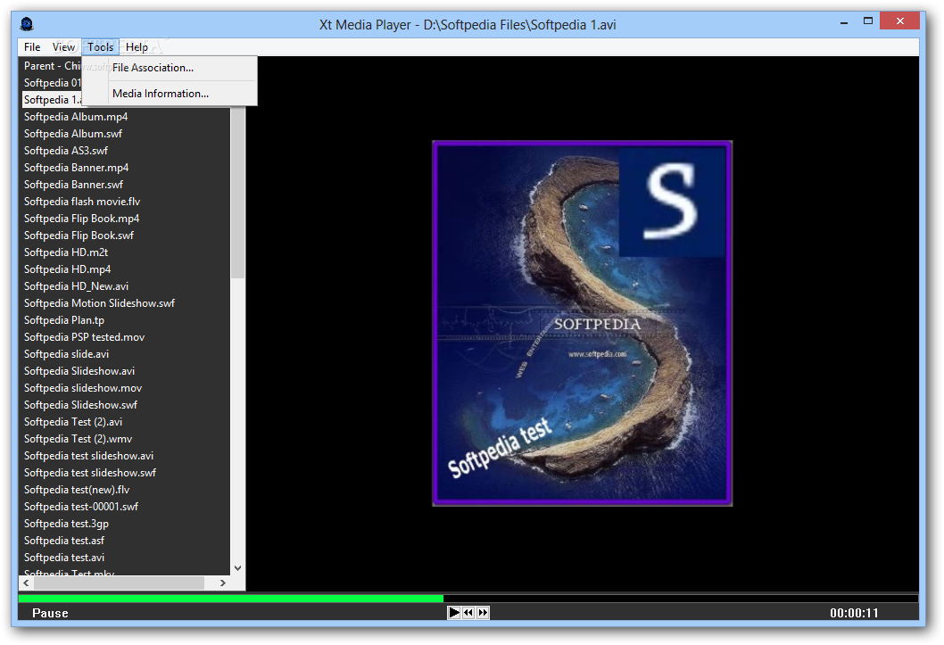Open the View menu
This screenshot has height=645, width=944.
63,47
